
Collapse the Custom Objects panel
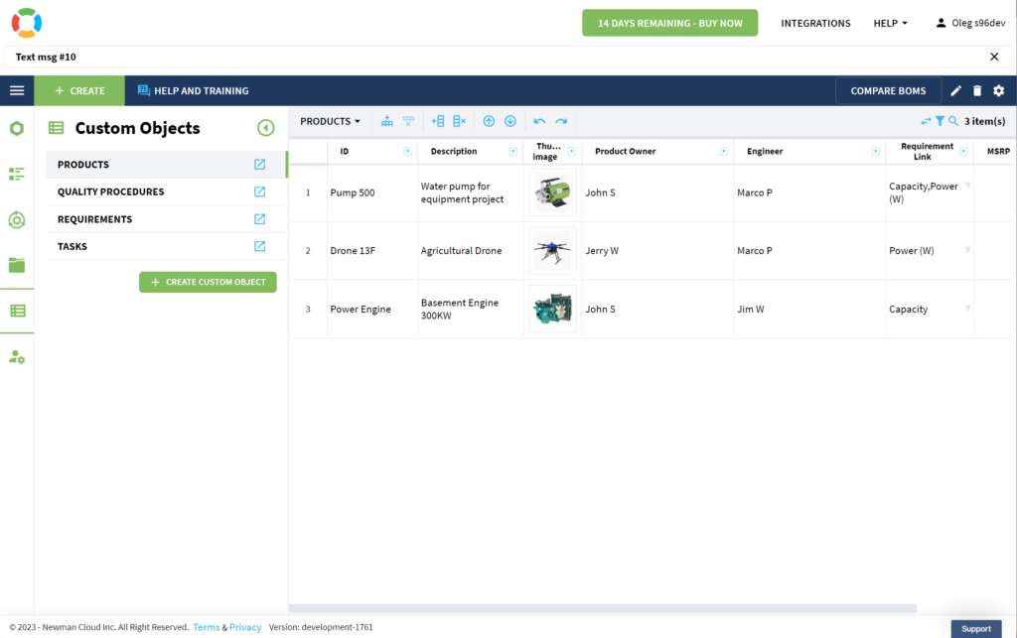(x=266, y=128)
